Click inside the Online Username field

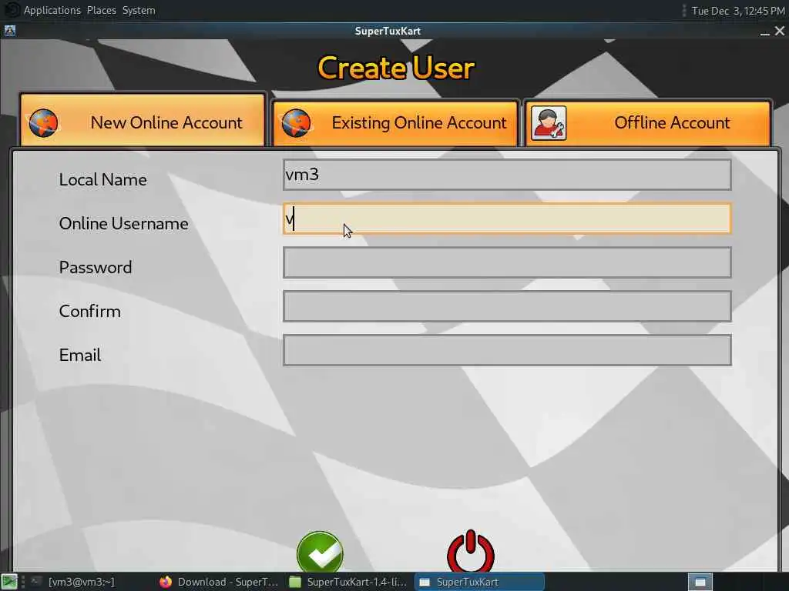pyautogui.click(x=507, y=219)
